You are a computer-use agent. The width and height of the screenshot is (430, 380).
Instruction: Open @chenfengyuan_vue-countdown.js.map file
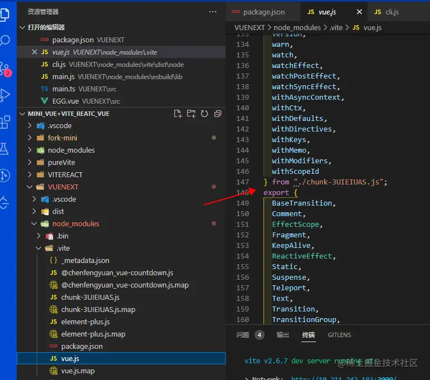coord(121,285)
